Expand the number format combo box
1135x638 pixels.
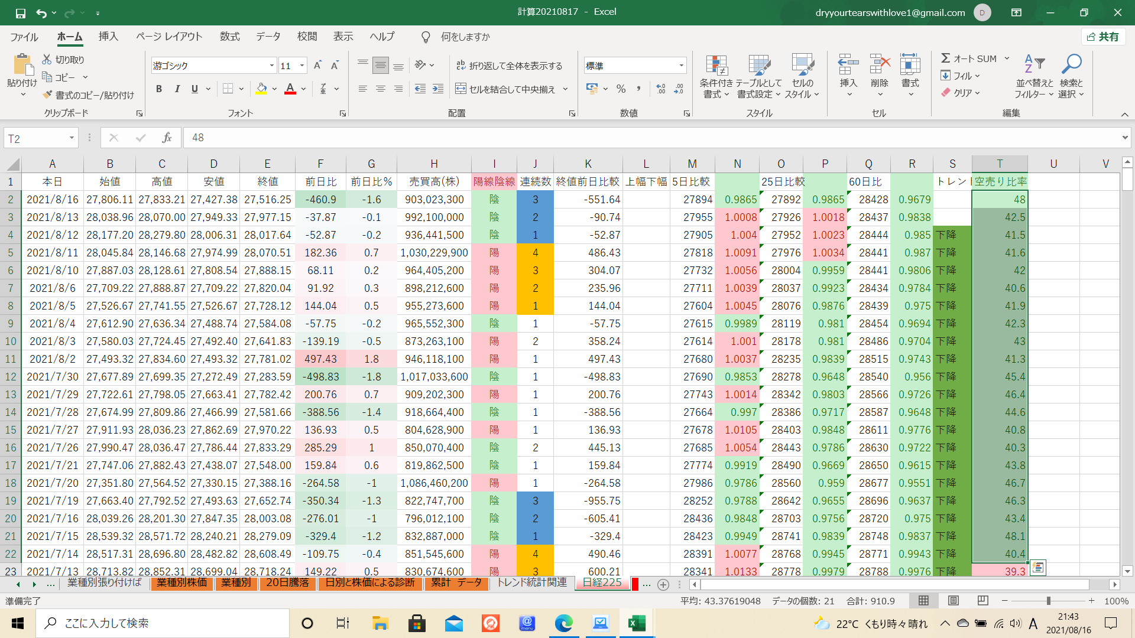click(x=681, y=66)
